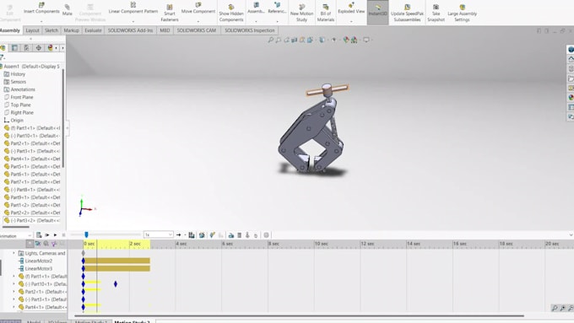Toggle the Instant3D button
The image size is (574, 323).
[x=378, y=13]
